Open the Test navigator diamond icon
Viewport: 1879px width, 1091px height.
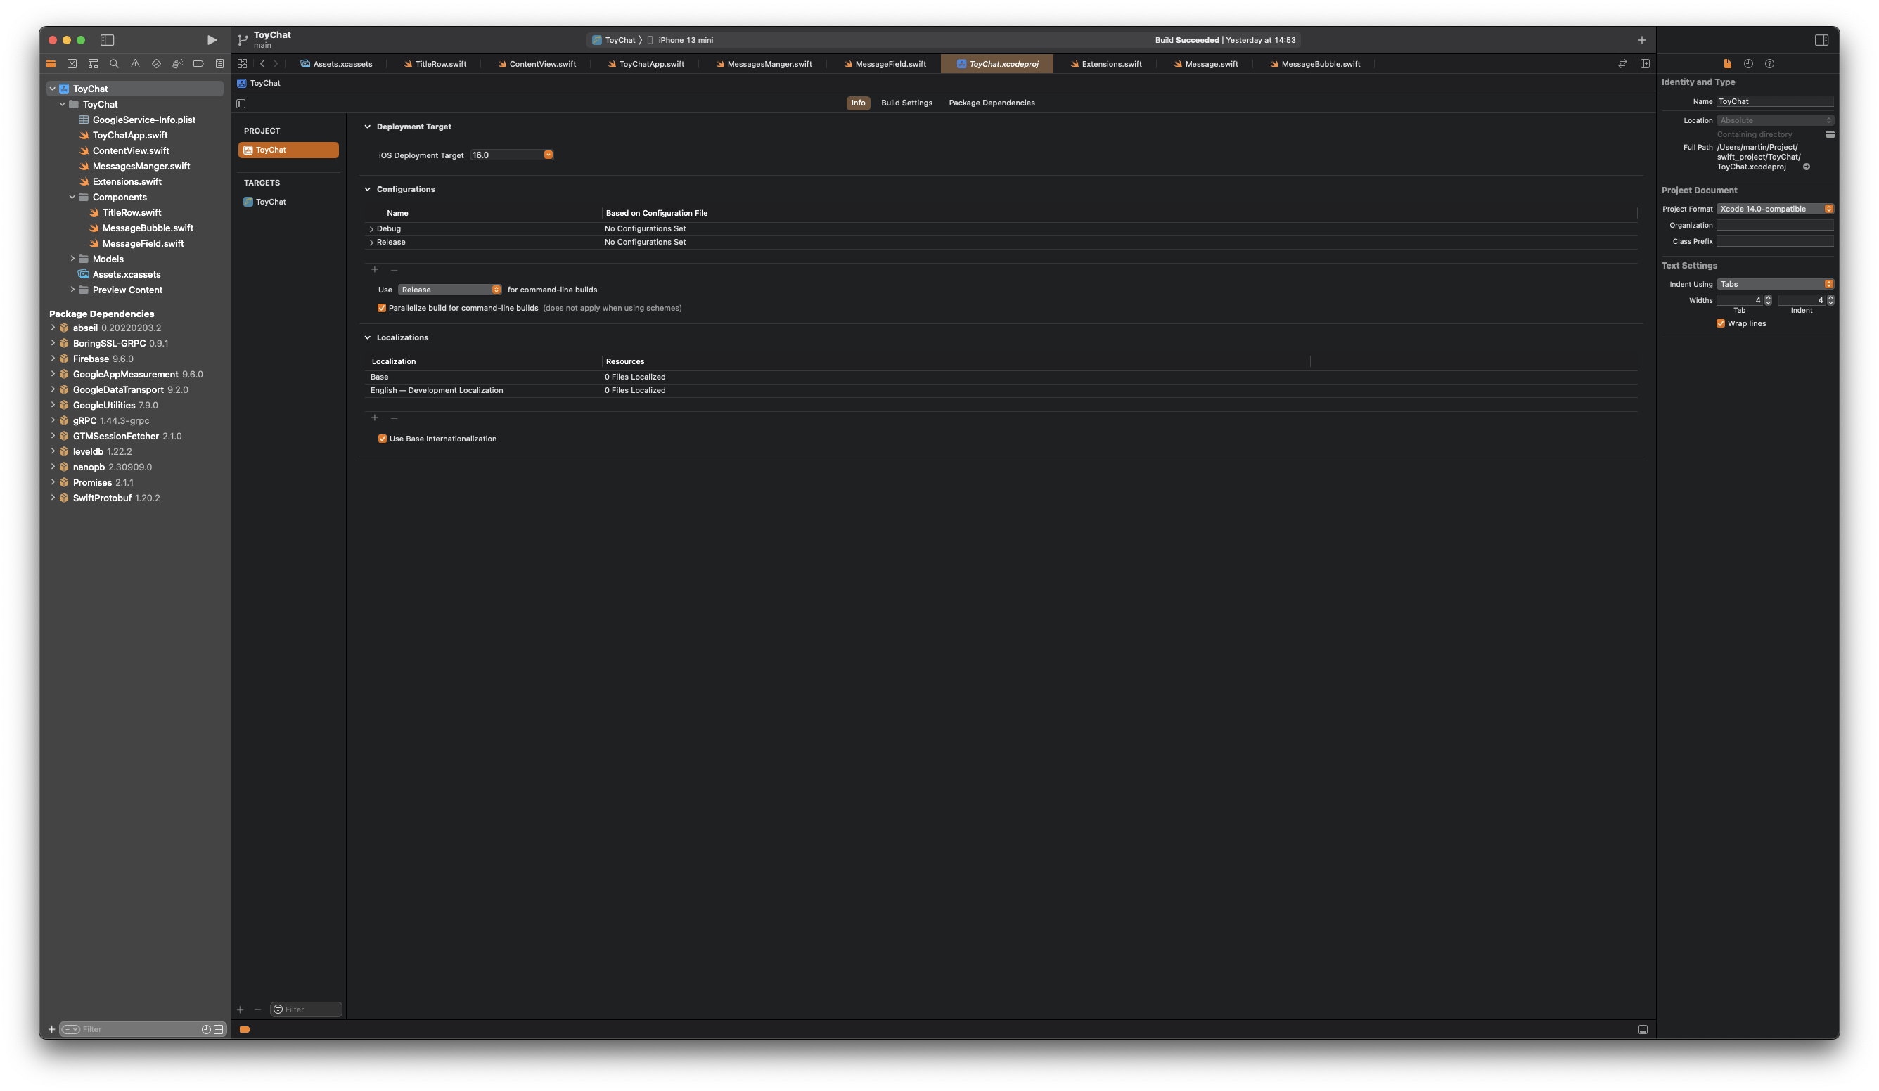click(x=156, y=64)
